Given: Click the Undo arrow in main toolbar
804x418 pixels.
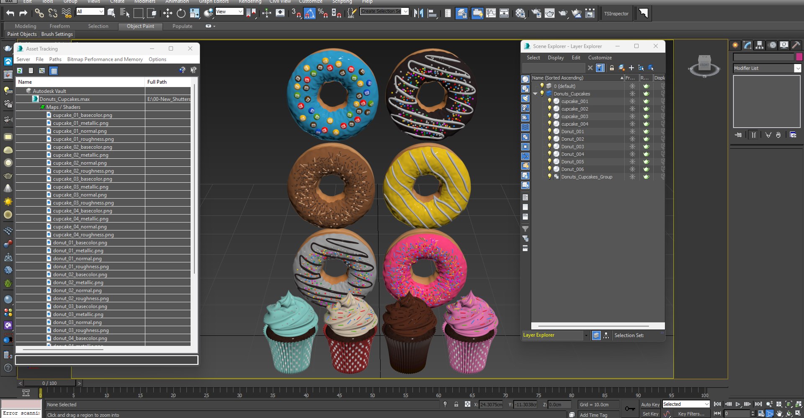Looking at the screenshot, I should (x=10, y=13).
